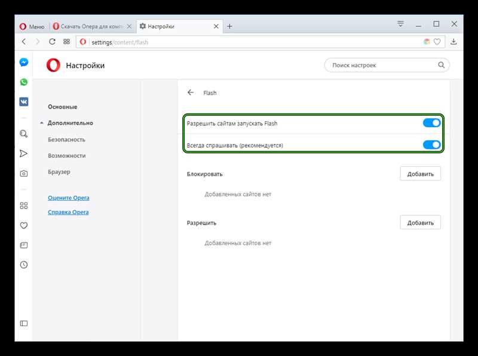Toggle Всегда спрашивать (рекомендуется) switch
Viewport: 478px width, 356px height.
[431, 145]
